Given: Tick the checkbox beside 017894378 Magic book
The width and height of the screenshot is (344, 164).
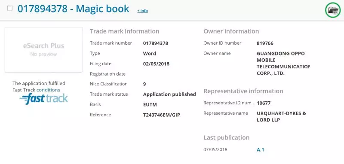Looking at the screenshot, I should pyautogui.click(x=10, y=9).
